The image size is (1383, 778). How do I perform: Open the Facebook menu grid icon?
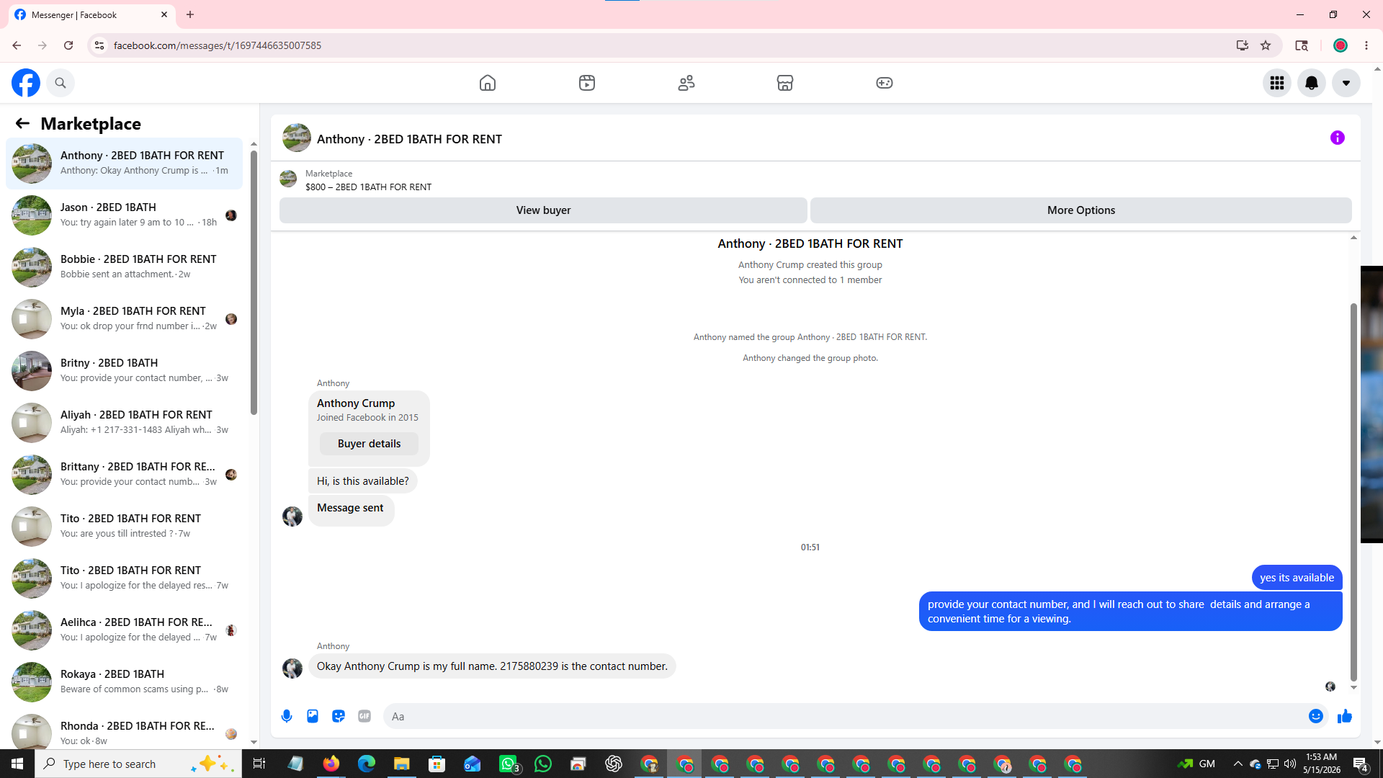coord(1277,83)
